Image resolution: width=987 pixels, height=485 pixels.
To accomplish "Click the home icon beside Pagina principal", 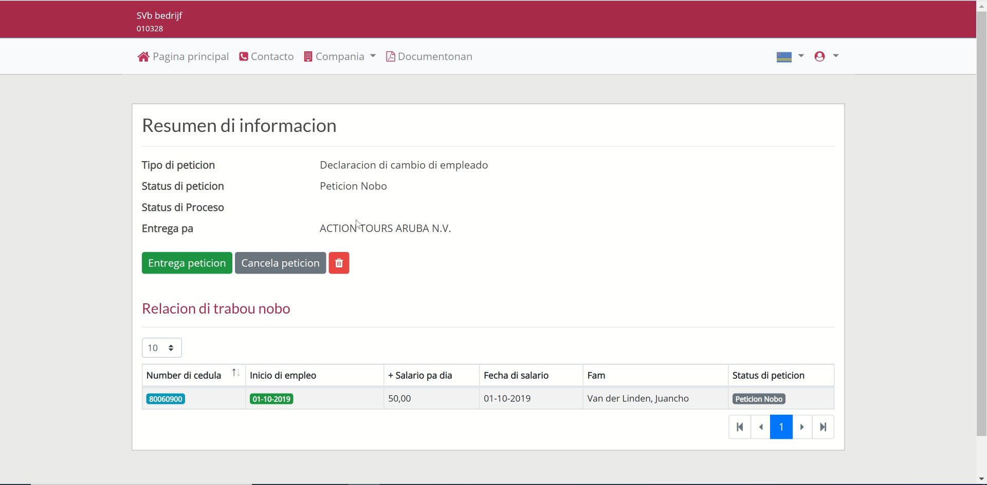I will 143,56.
